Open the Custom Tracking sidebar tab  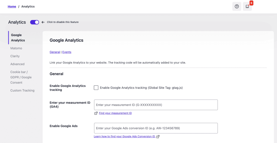(22, 90)
